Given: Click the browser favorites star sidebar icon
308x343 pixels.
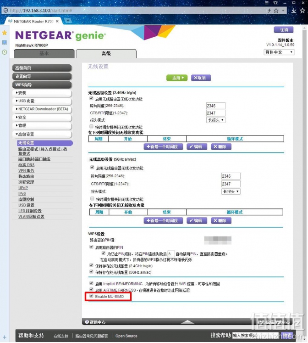Looking at the screenshot, I should [x=5, y=33].
